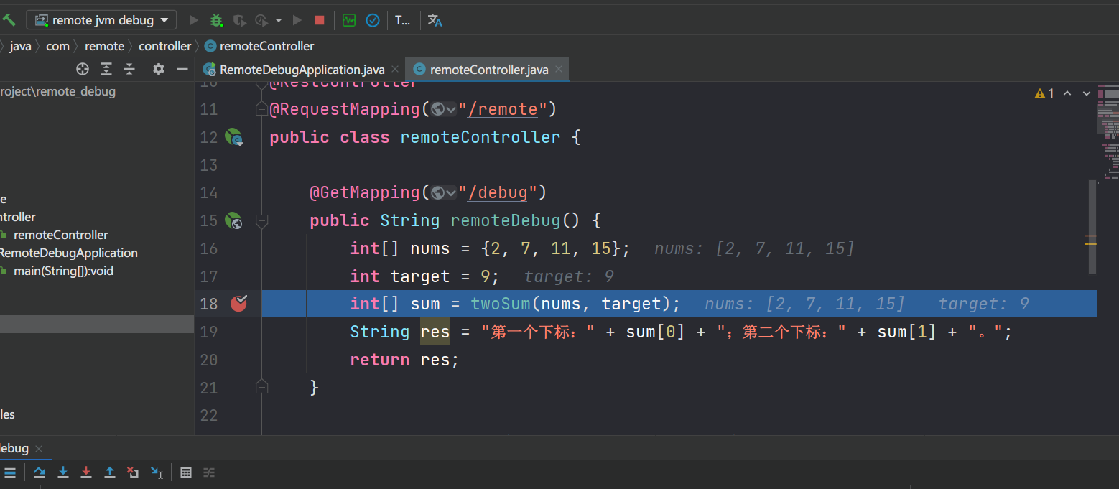Click 'return res;' on line 20

point(404,360)
